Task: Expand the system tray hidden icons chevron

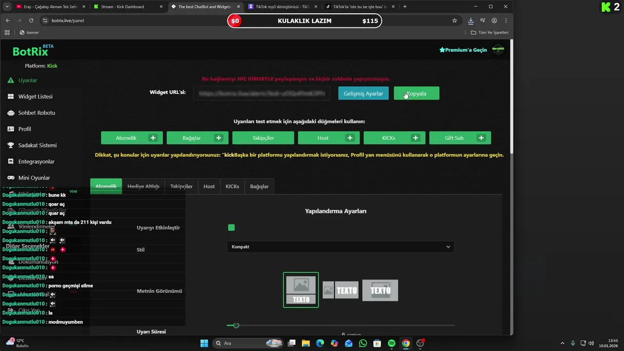Action: tap(563, 343)
